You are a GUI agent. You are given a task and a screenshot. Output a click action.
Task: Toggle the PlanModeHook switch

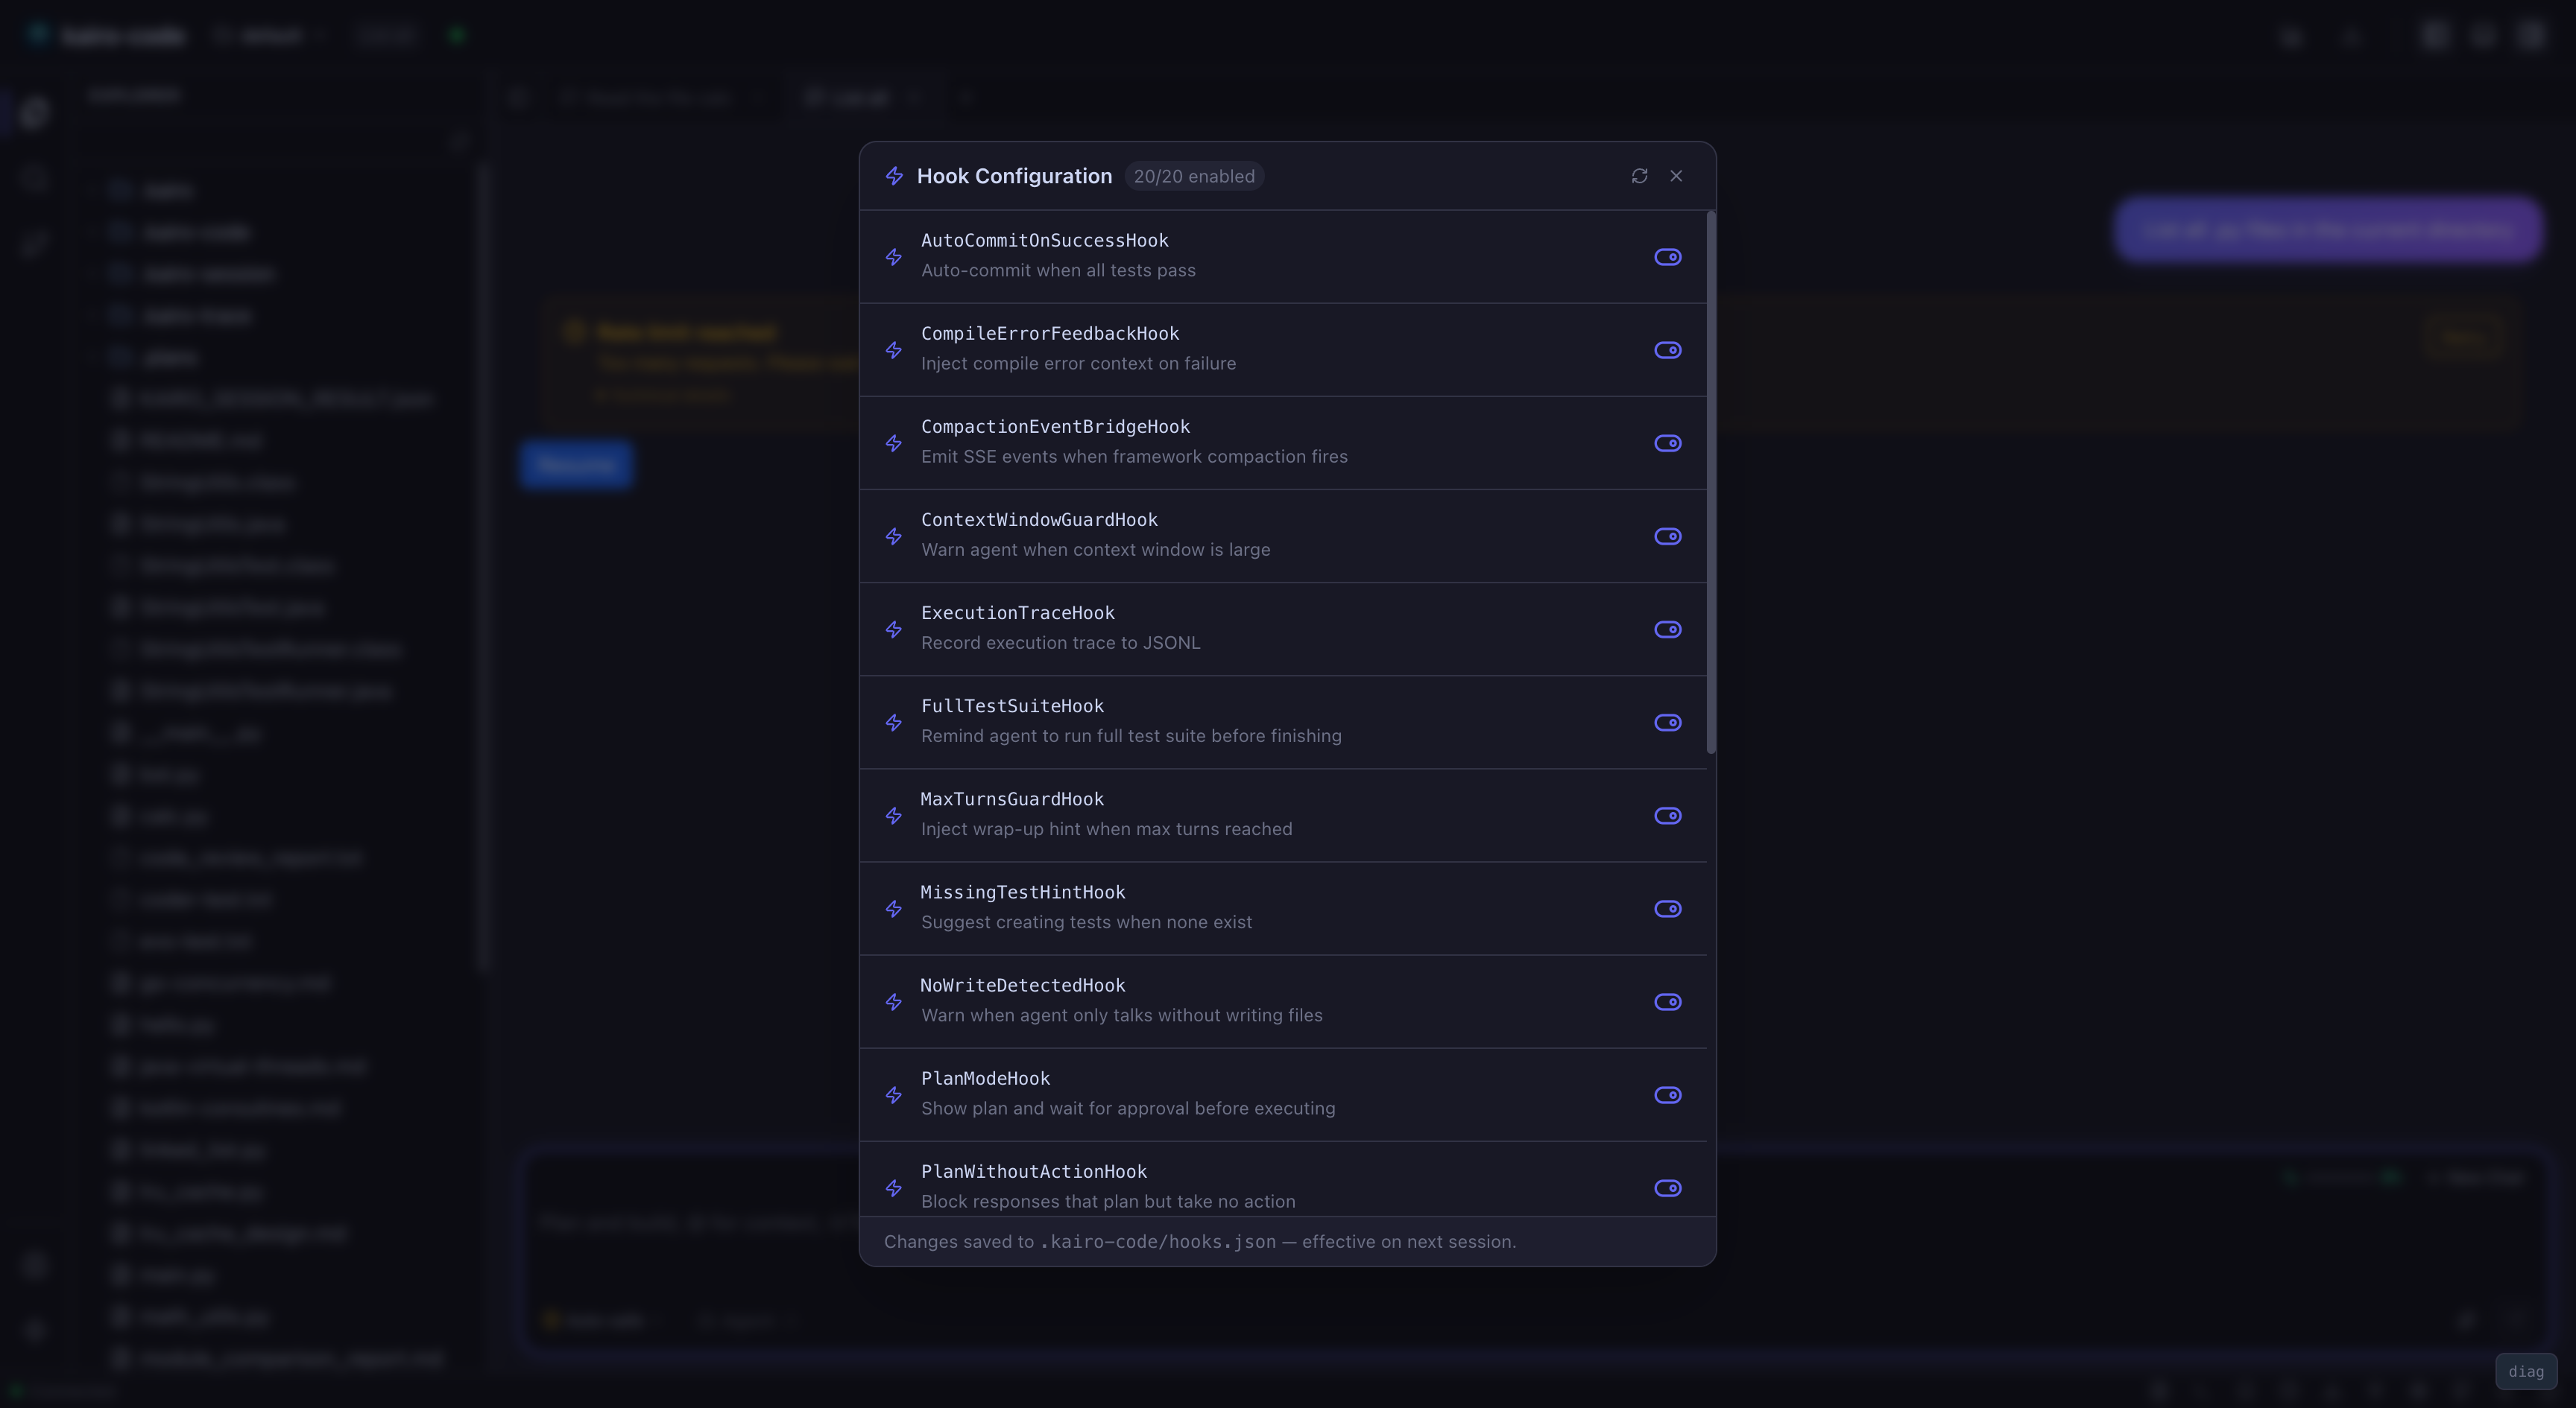pyautogui.click(x=1667, y=1095)
